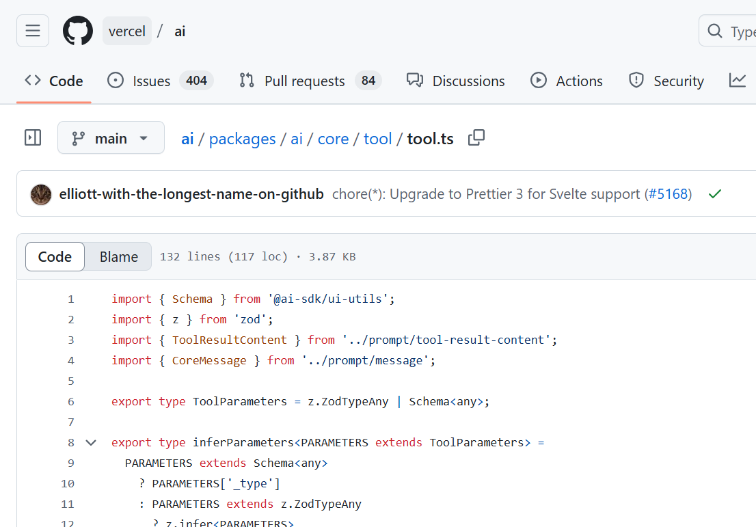
Task: Click the commit status check mark
Action: coord(715,193)
